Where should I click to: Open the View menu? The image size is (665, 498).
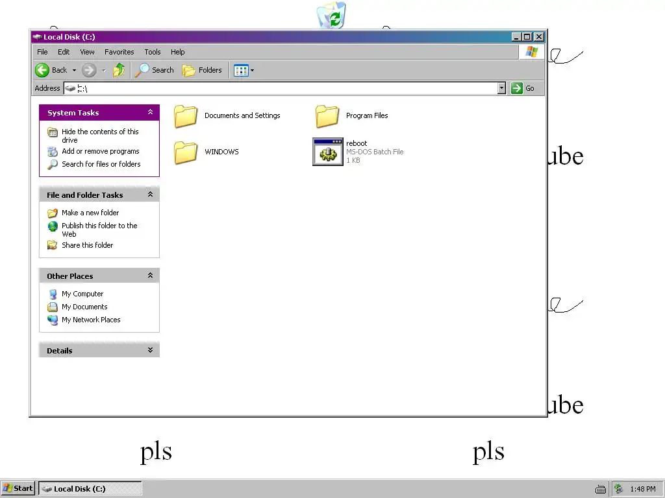[x=88, y=52]
